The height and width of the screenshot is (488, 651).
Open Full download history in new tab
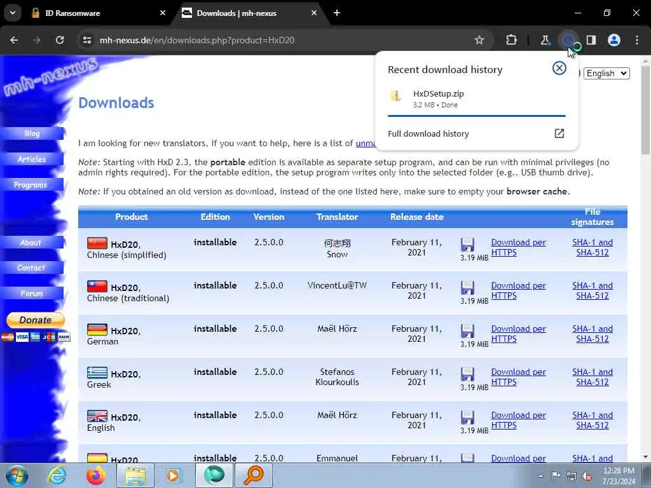point(477,133)
